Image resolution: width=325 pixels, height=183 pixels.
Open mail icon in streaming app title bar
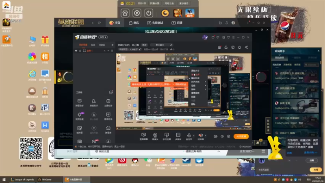tap(213, 37)
